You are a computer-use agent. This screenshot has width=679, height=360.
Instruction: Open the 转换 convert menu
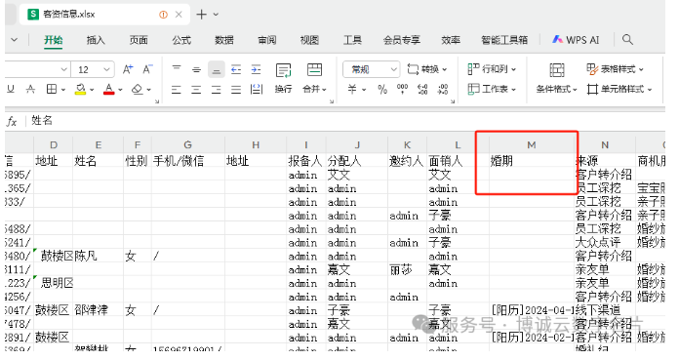click(x=427, y=69)
